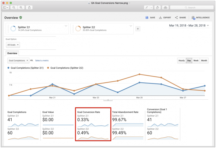Image resolution: width=216 pixels, height=148 pixels.
Task: Click the share nodes icon
Action: pos(176,18)
